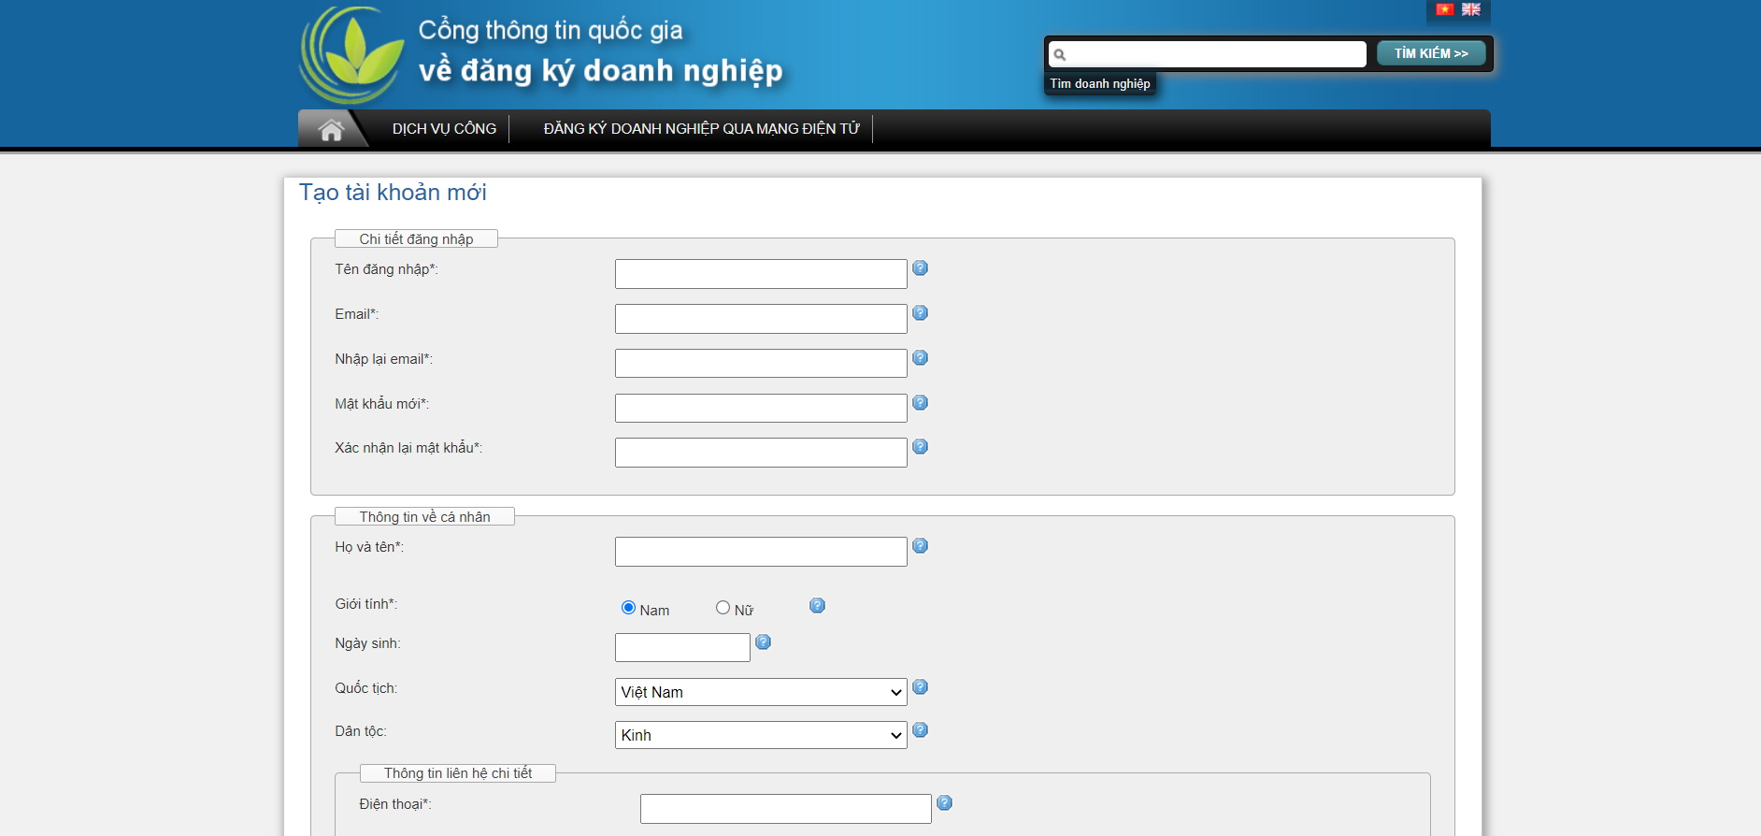Focus the Ngày sinh date input
The height and width of the screenshot is (836, 1761).
tap(681, 647)
